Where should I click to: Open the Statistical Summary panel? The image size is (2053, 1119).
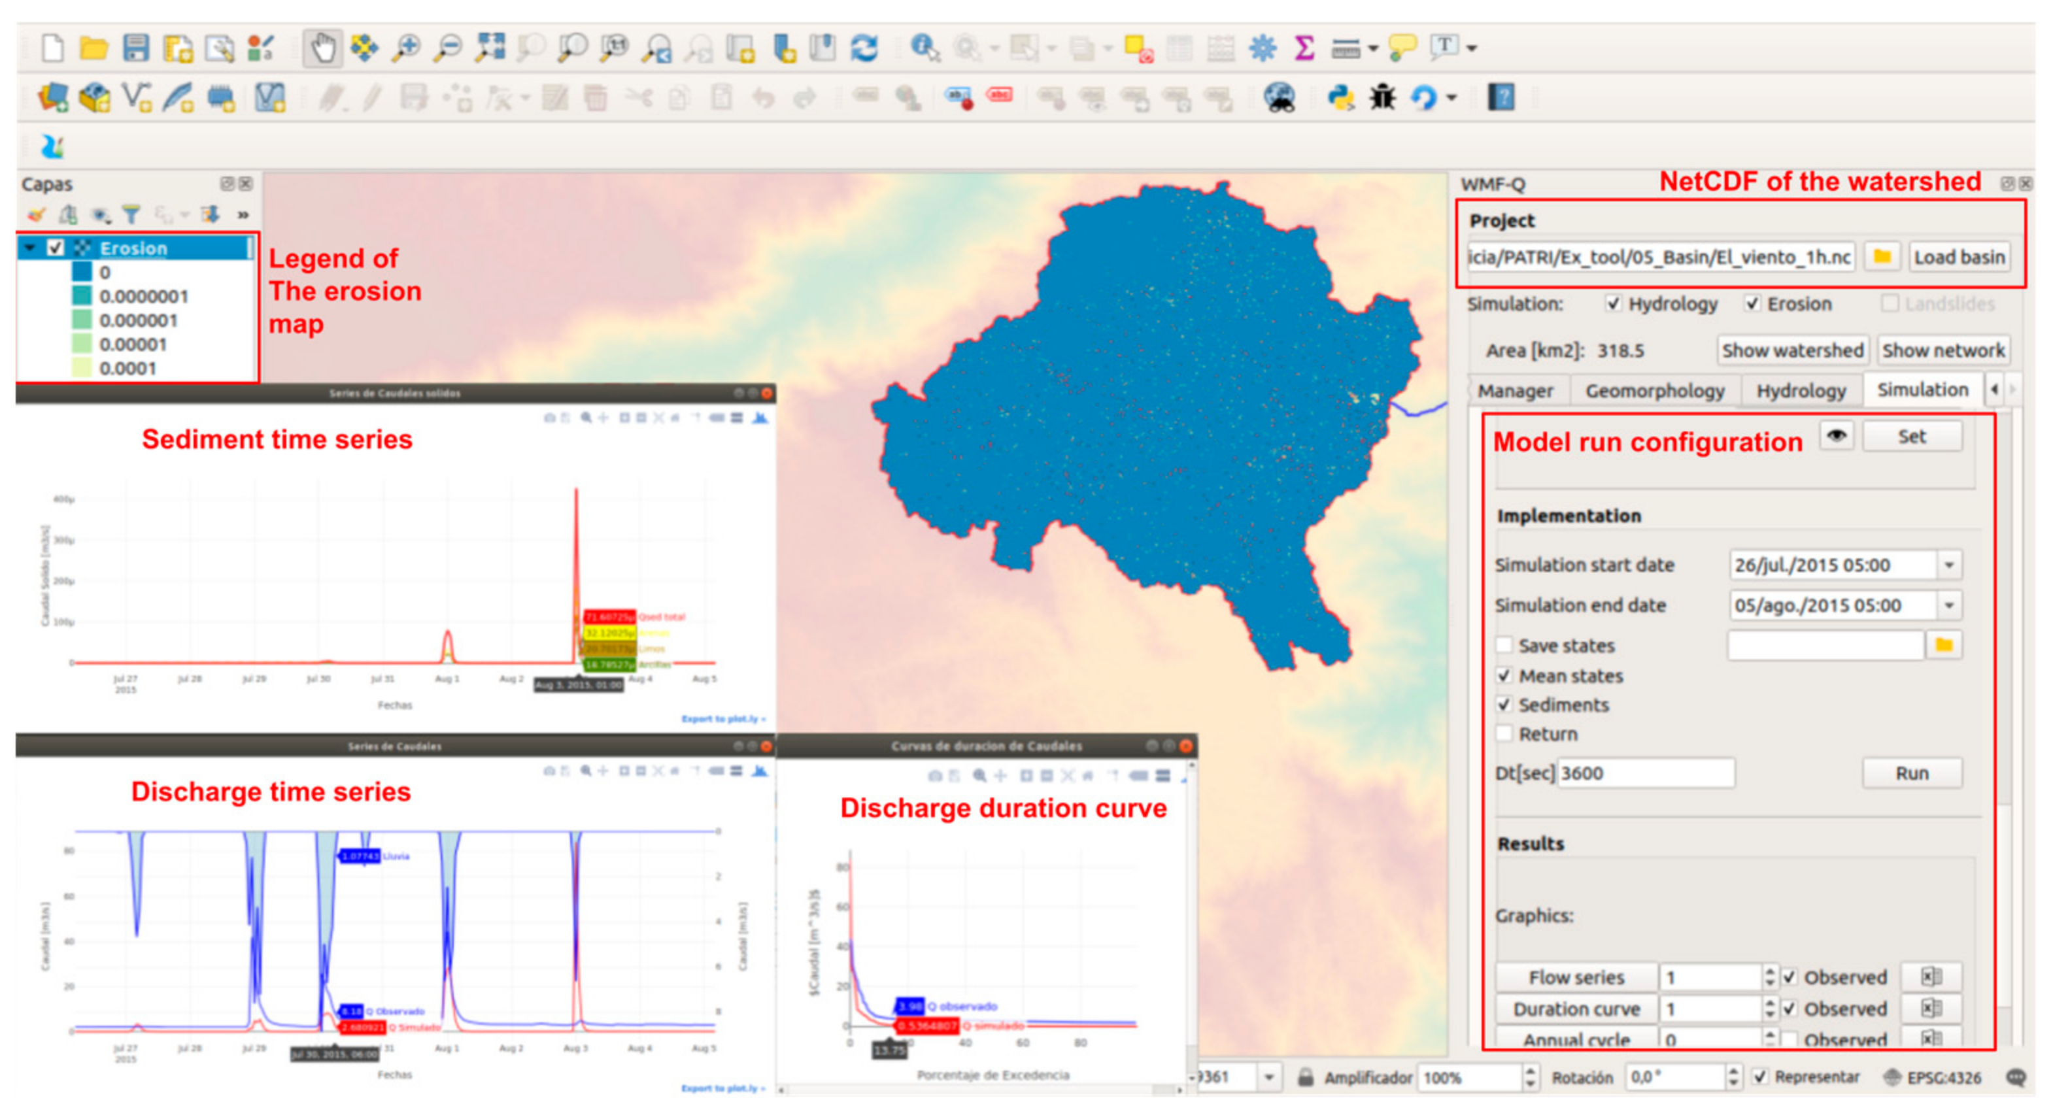(x=1304, y=48)
